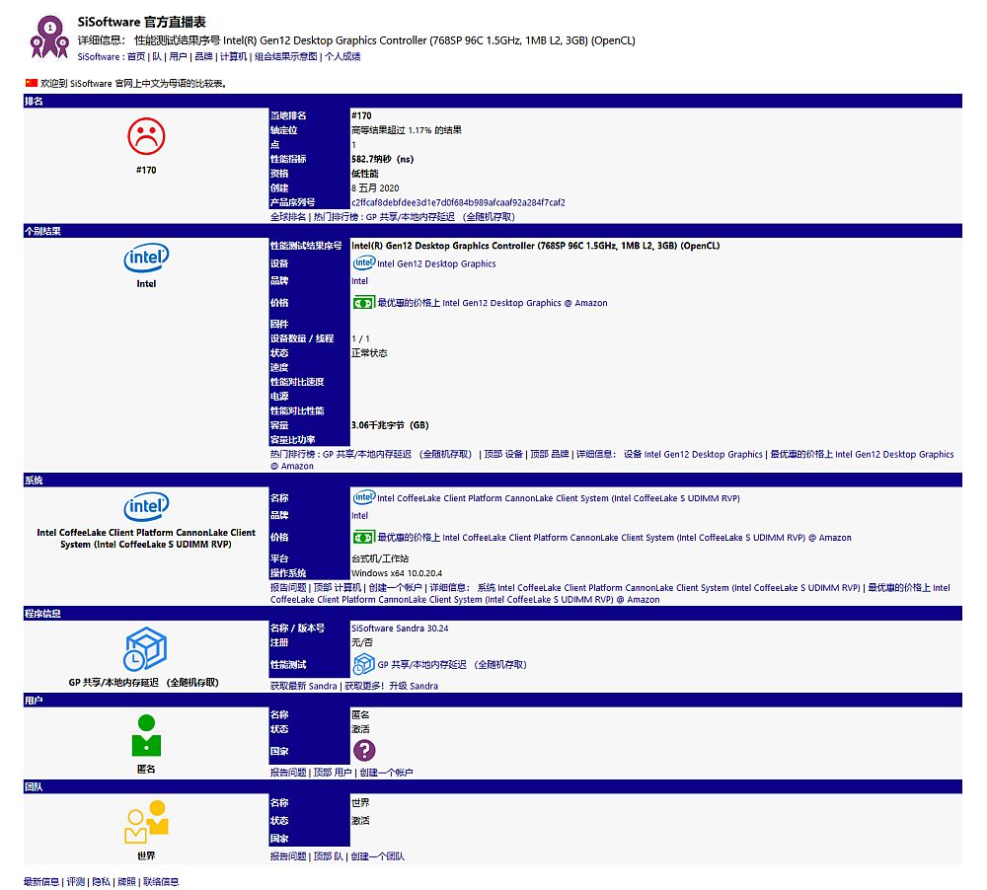Open the 联络信息 footer link

pos(161,881)
